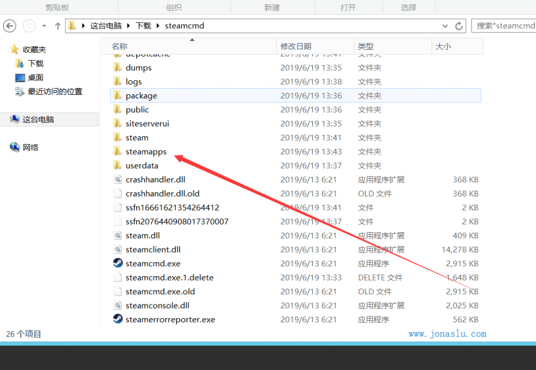Click date 2019/6/19 13:43 of steamapps
Image resolution: width=536 pixels, height=370 pixels.
311,151
